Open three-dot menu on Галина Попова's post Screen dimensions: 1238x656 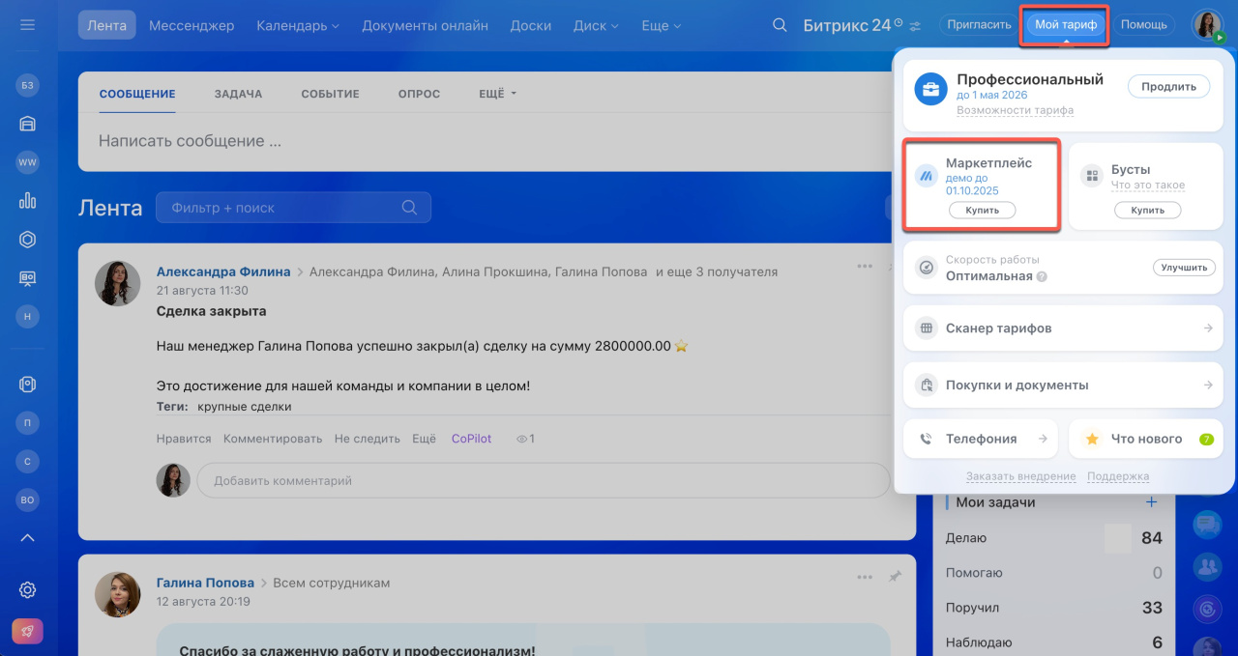(865, 578)
